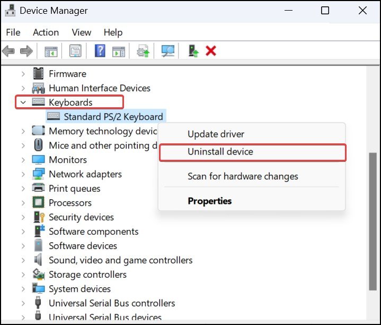Image resolution: width=381 pixels, height=325 pixels.
Task: Click Scan for hardware changes toolbar icon
Action: coord(168,51)
